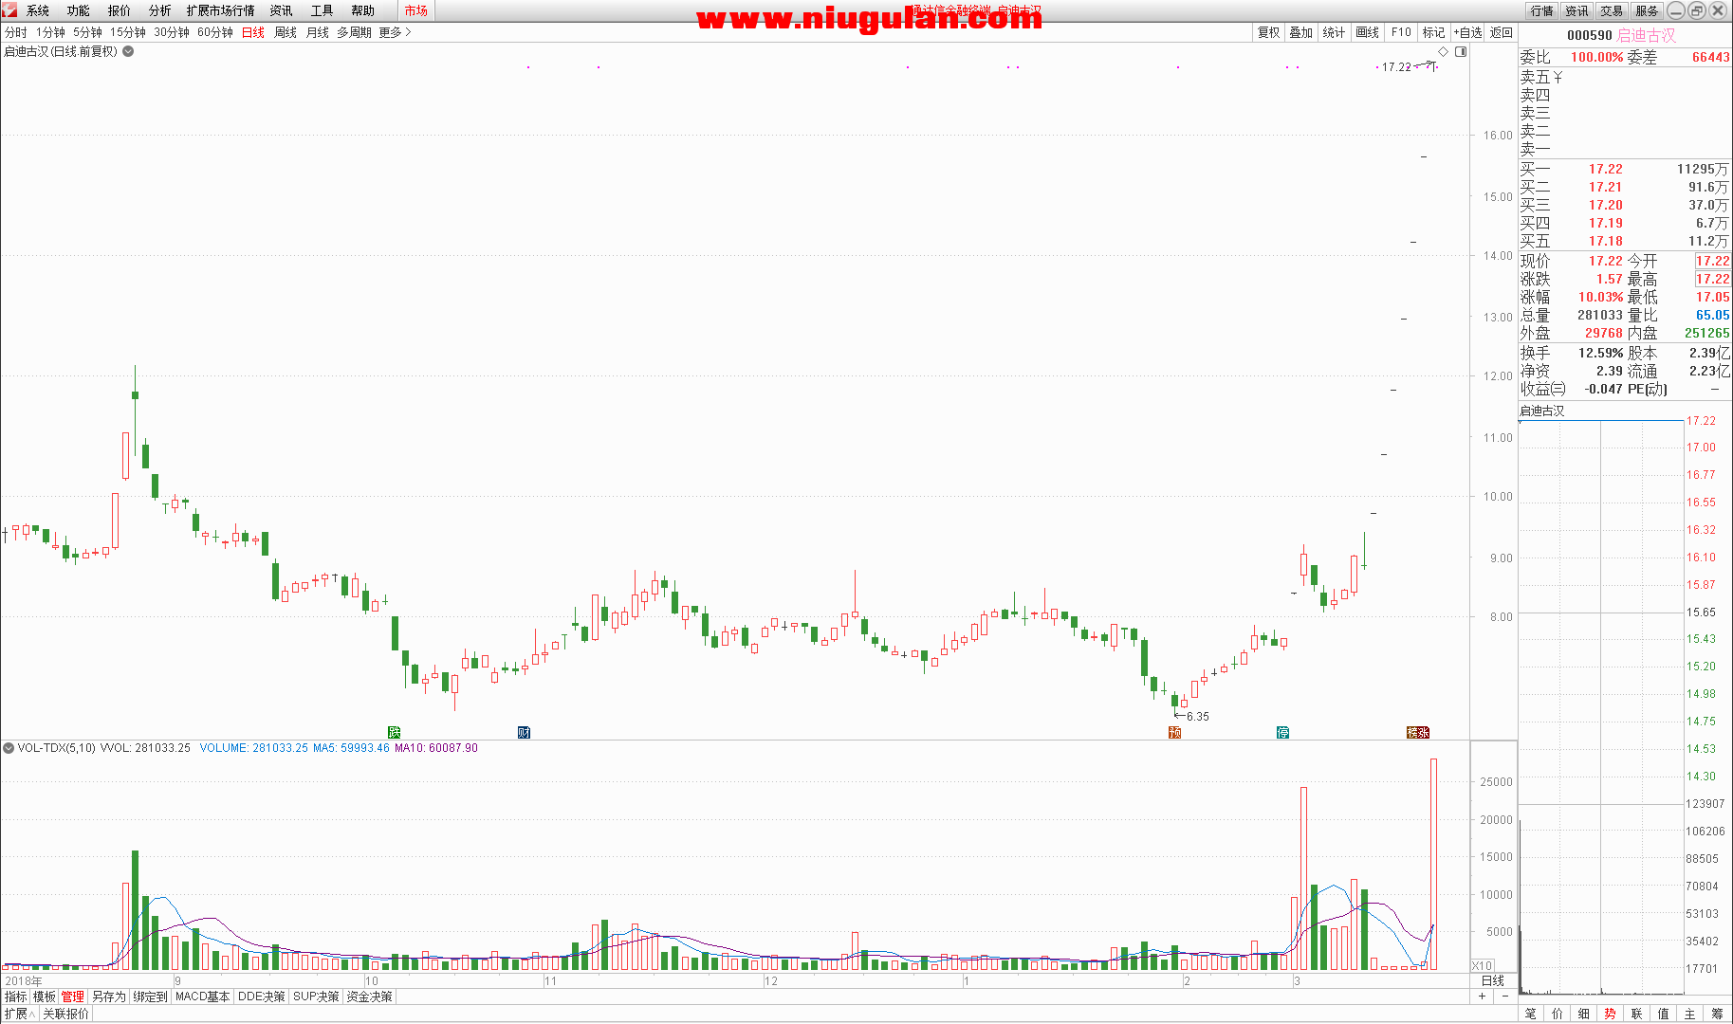The image size is (1733, 1024).
Task: Click the 复权 toolbar button
Action: (1269, 32)
